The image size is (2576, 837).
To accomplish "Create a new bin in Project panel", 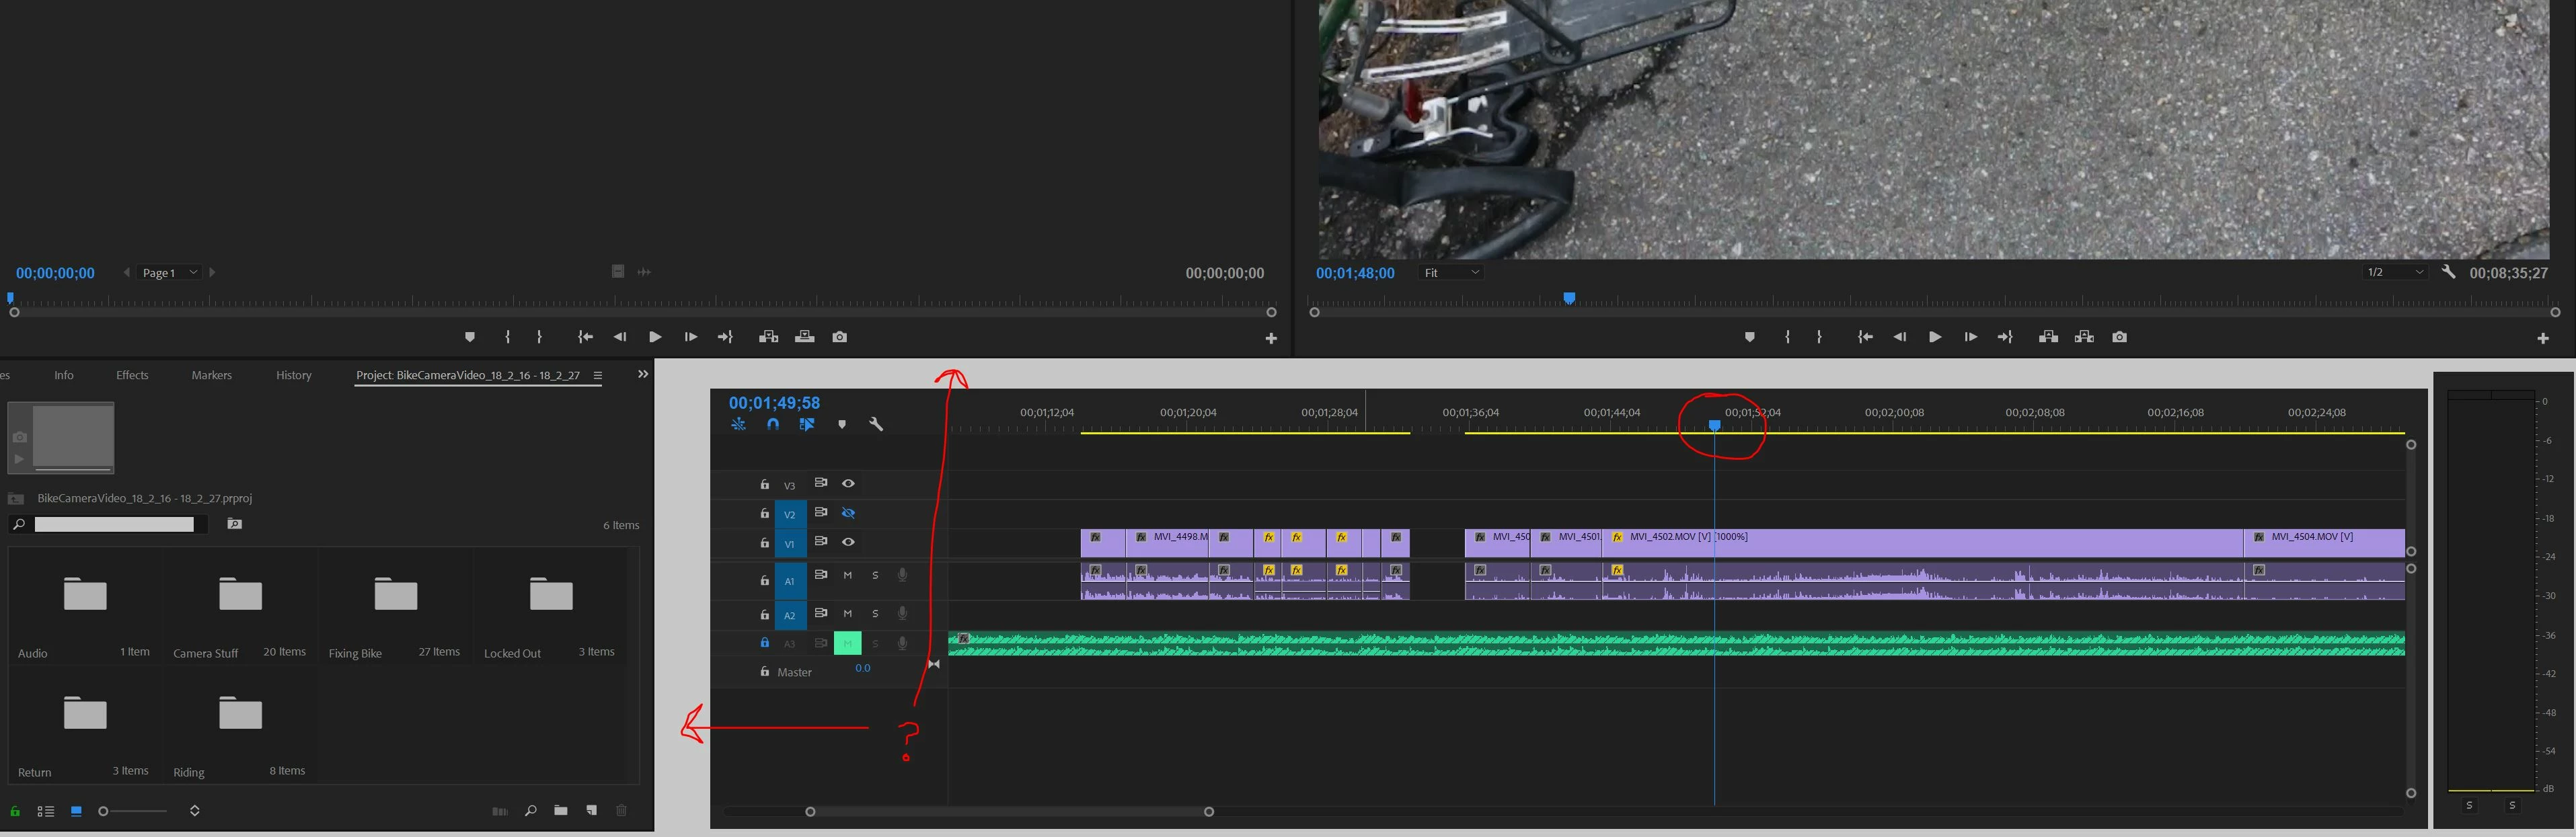I will click(x=561, y=811).
